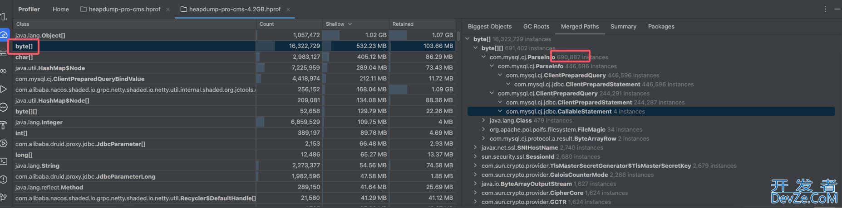Open the Run tool window triangle icon
Viewport: 842px width, 208px height.
click(x=3, y=89)
